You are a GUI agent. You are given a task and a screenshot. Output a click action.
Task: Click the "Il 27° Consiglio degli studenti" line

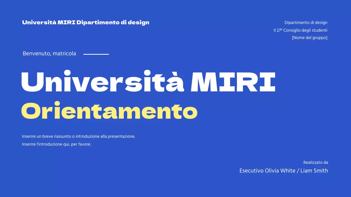pyautogui.click(x=301, y=30)
